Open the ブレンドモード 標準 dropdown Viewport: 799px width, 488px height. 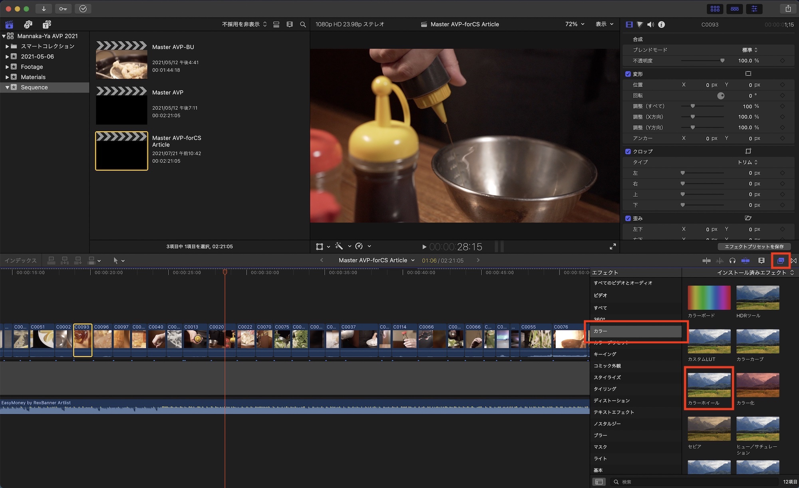749,50
